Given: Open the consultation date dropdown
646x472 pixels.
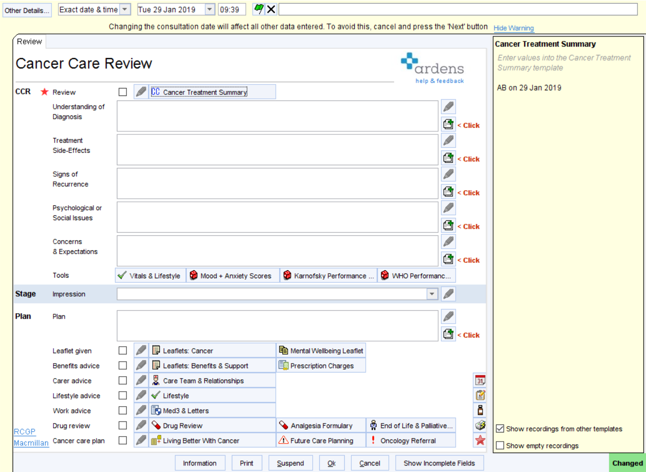Looking at the screenshot, I should [209, 8].
